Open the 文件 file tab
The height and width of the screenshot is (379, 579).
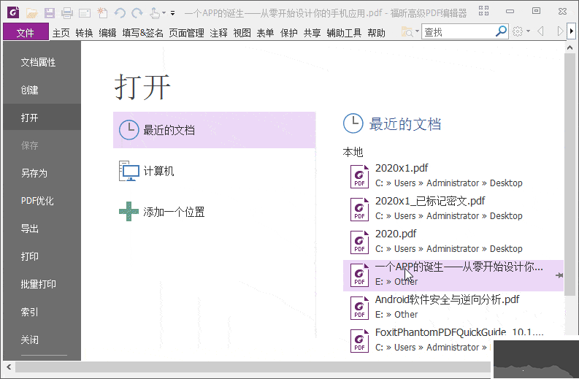(26, 32)
